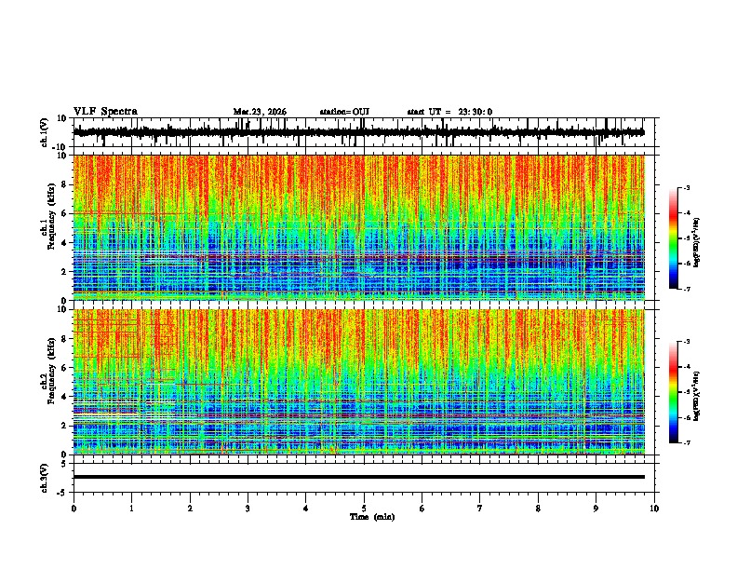Click the "-7" tick on ch.1 colorbar
Screen dimensions: 737x570
[686, 289]
